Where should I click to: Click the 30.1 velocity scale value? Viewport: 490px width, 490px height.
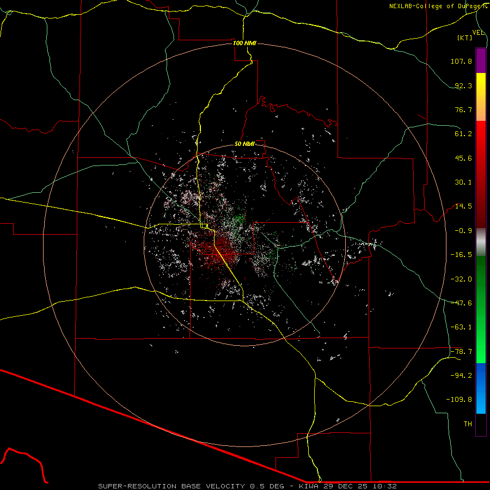point(463,182)
